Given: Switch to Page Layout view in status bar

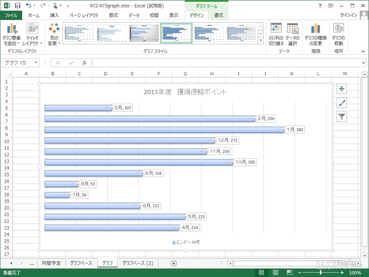Looking at the screenshot, I should click(276, 273).
